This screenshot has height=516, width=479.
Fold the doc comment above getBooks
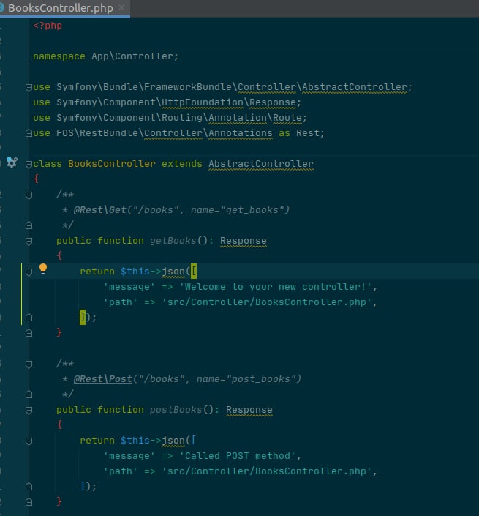click(29, 195)
